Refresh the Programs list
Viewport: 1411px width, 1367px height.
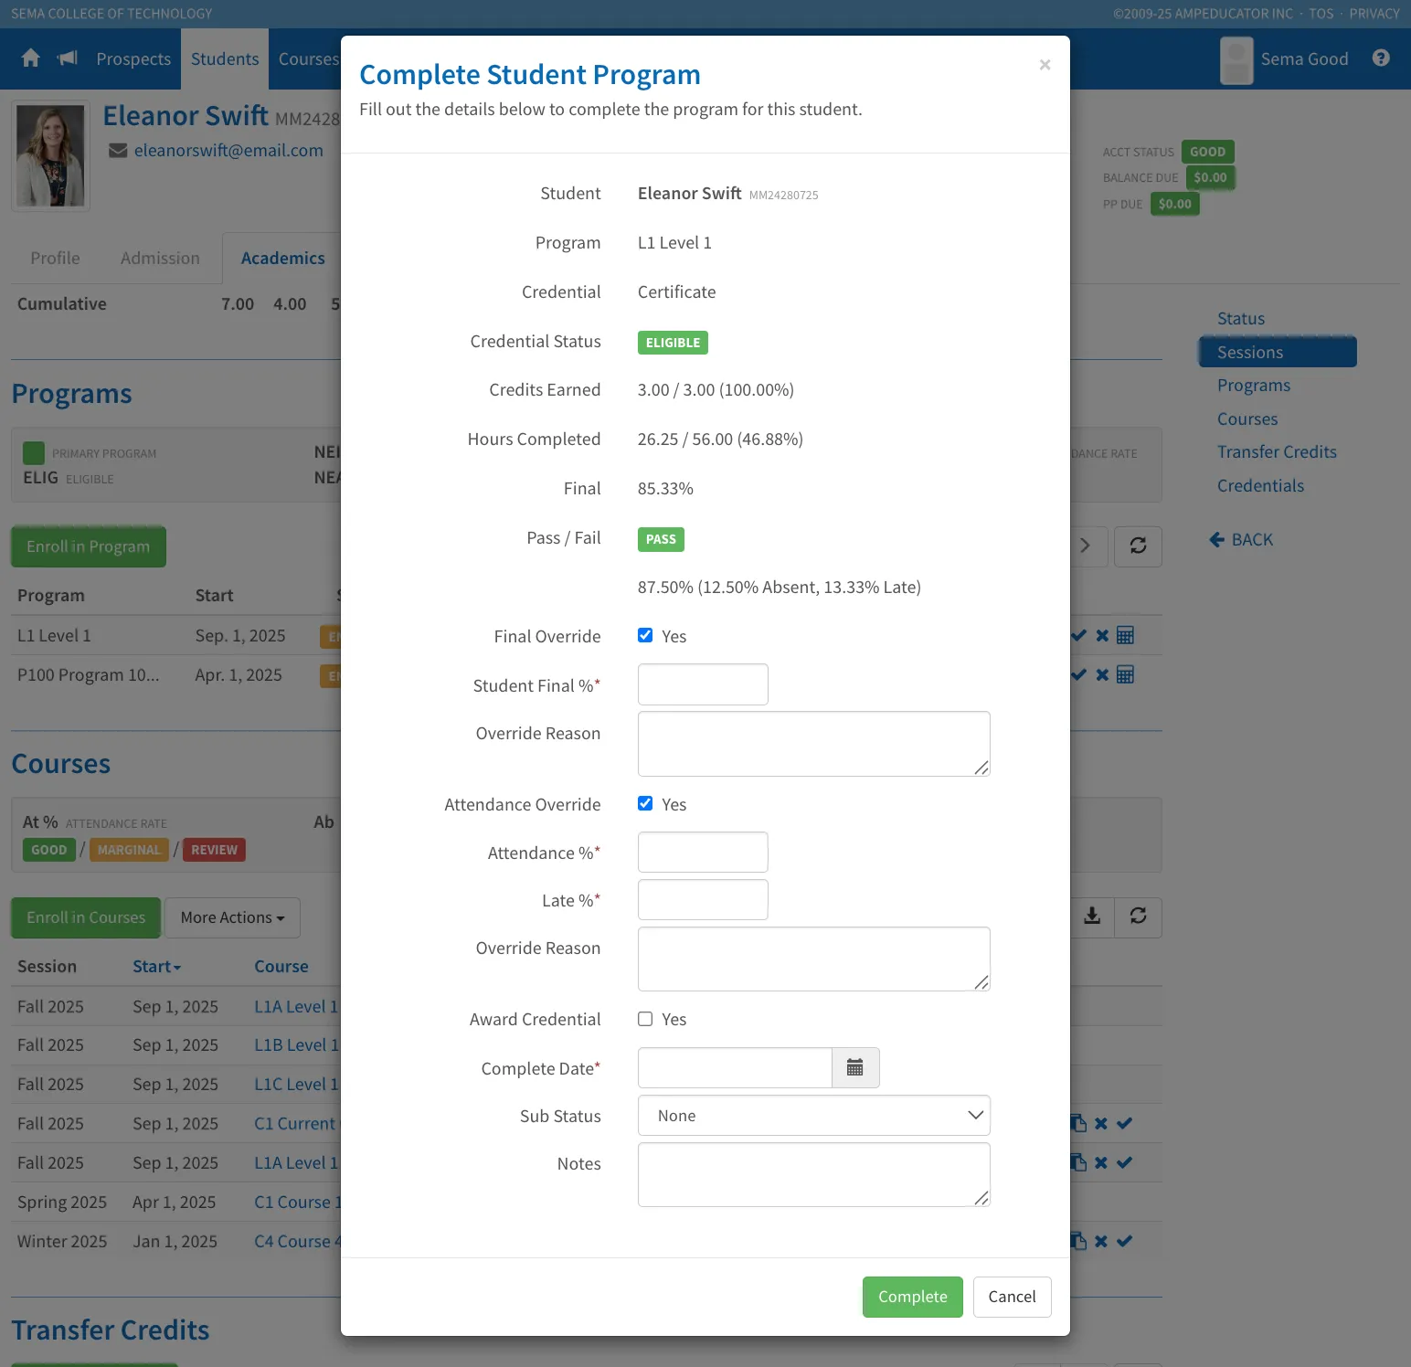tap(1138, 546)
